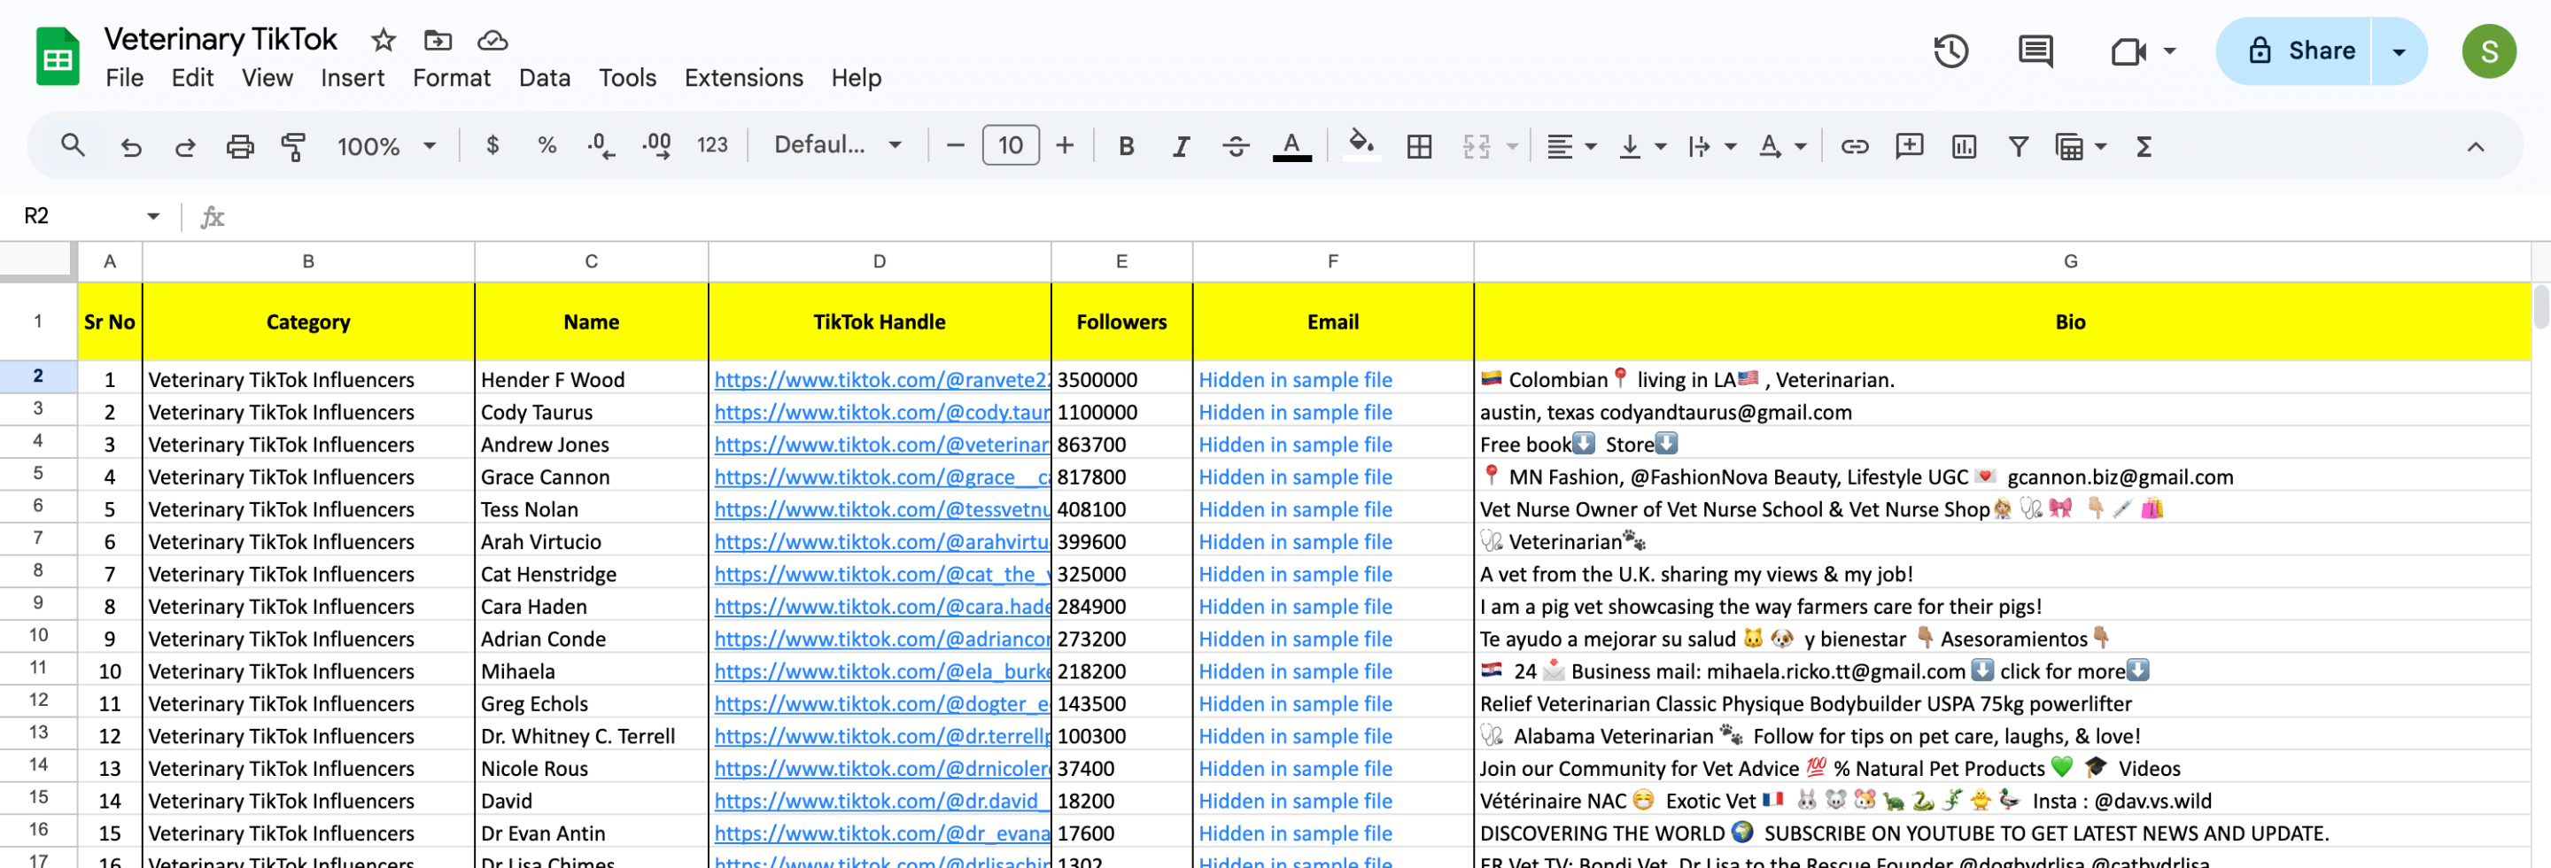Open the Data menu
This screenshot has width=2551, height=868.
tap(545, 77)
